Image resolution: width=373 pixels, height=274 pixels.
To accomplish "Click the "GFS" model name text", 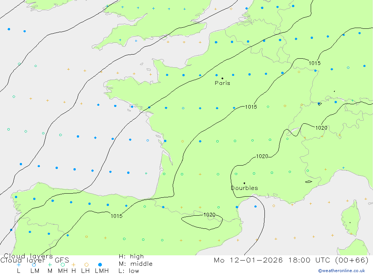I will (62, 260).
